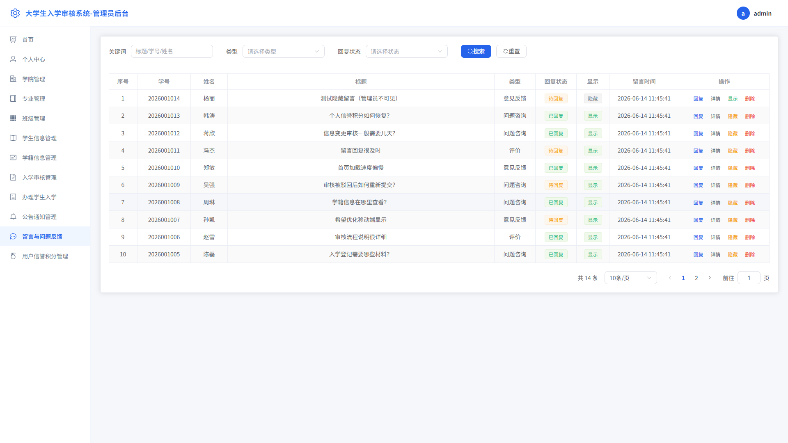The width and height of the screenshot is (788, 443).
Task: Click the 搜索 search button
Action: tap(476, 51)
